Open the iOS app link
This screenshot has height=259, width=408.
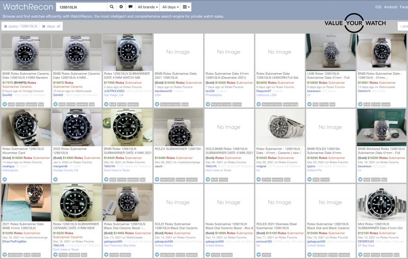pyautogui.click(x=378, y=7)
